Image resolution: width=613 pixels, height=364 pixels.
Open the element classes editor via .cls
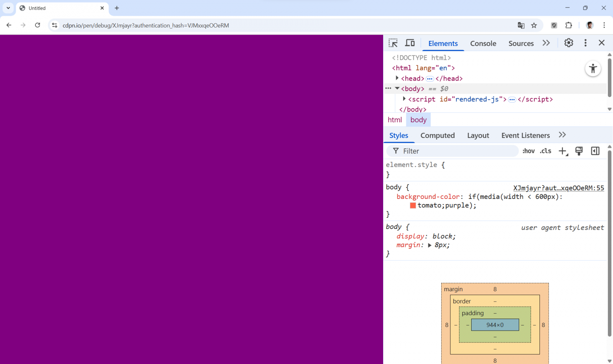tap(545, 151)
